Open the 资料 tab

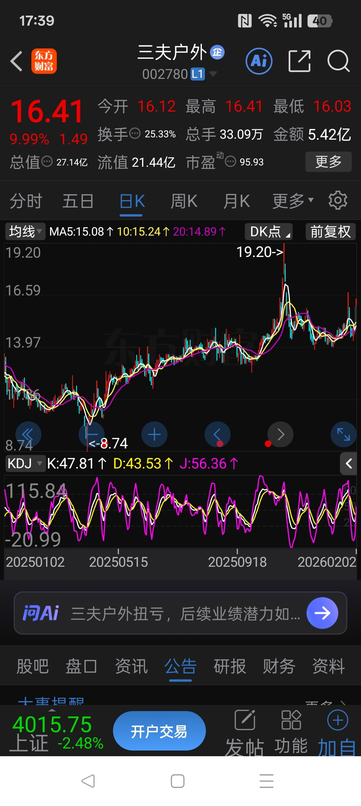pyautogui.click(x=329, y=666)
